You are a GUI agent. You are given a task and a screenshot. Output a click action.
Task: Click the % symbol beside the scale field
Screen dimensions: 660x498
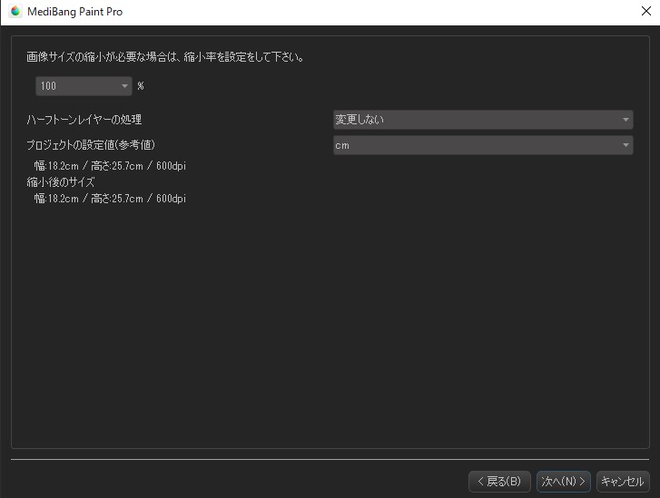tap(141, 86)
